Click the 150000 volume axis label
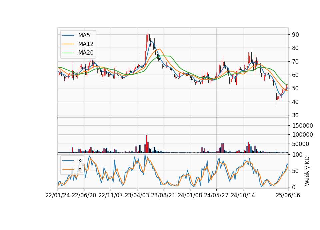Screen dimensions: 320x230 pos(302,126)
